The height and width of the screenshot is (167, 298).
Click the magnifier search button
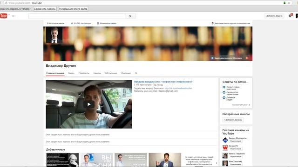coord(130,16)
